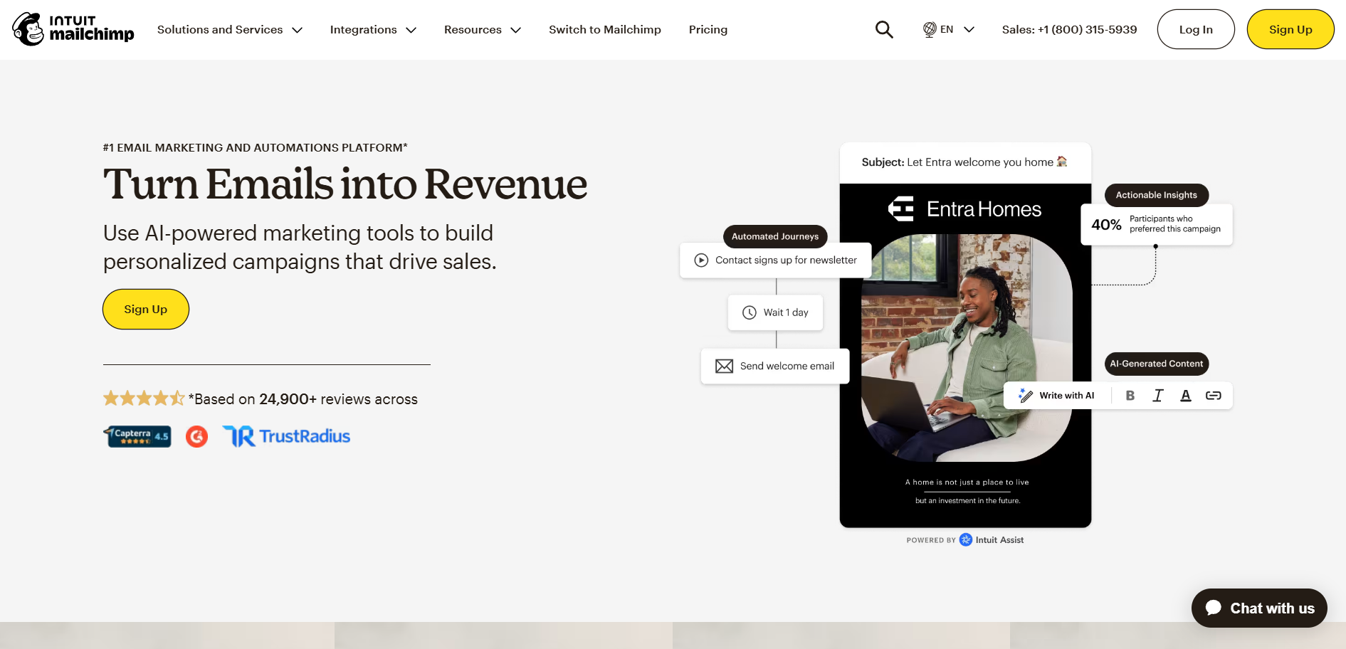1346x649 pixels.
Task: Click the header Sign Up button
Action: 1290,29
